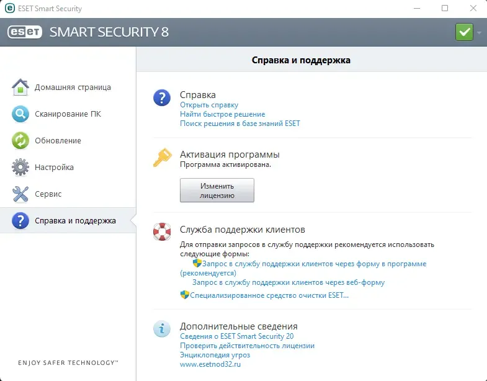The height and width of the screenshot is (381, 487).
Task: Follow the Найти быстрое решение link
Action: (222, 114)
